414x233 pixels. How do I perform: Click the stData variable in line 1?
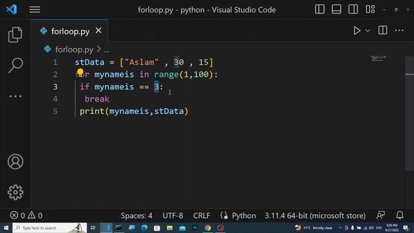pyautogui.click(x=89, y=62)
